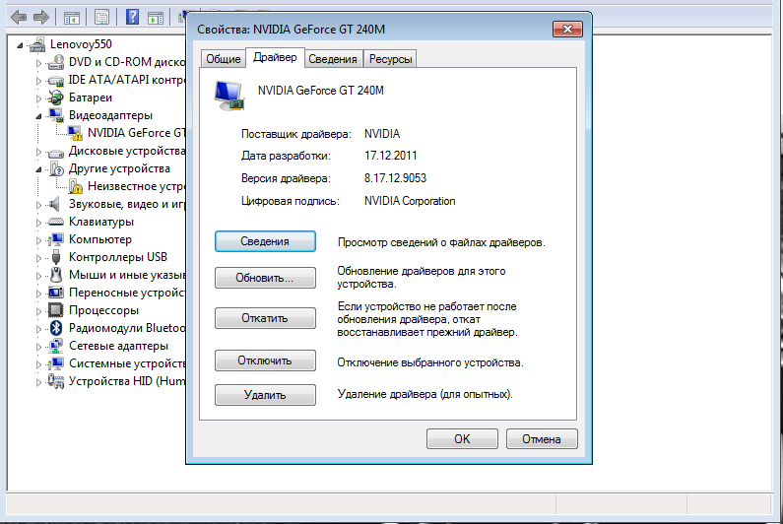Select the Видеоадаптеры tree label

coord(111,115)
